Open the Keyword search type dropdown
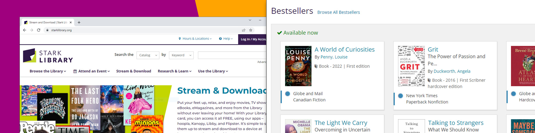The image size is (535, 133). tap(181, 55)
